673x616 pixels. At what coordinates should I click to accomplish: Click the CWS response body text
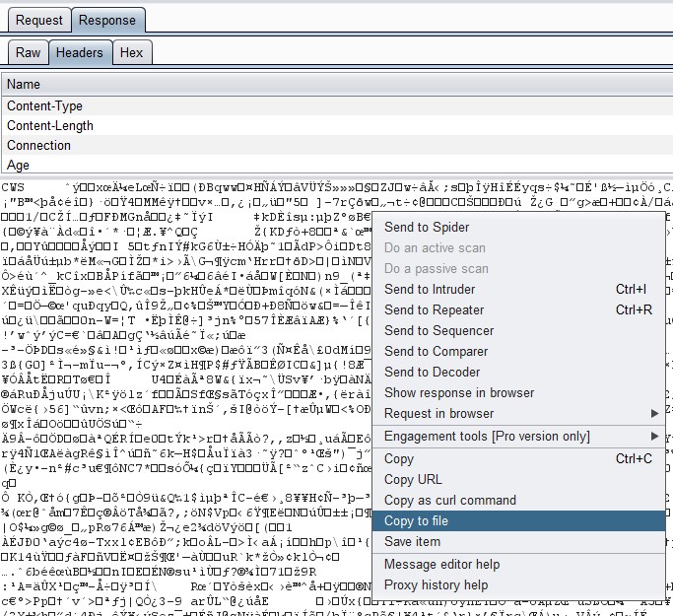(13, 187)
